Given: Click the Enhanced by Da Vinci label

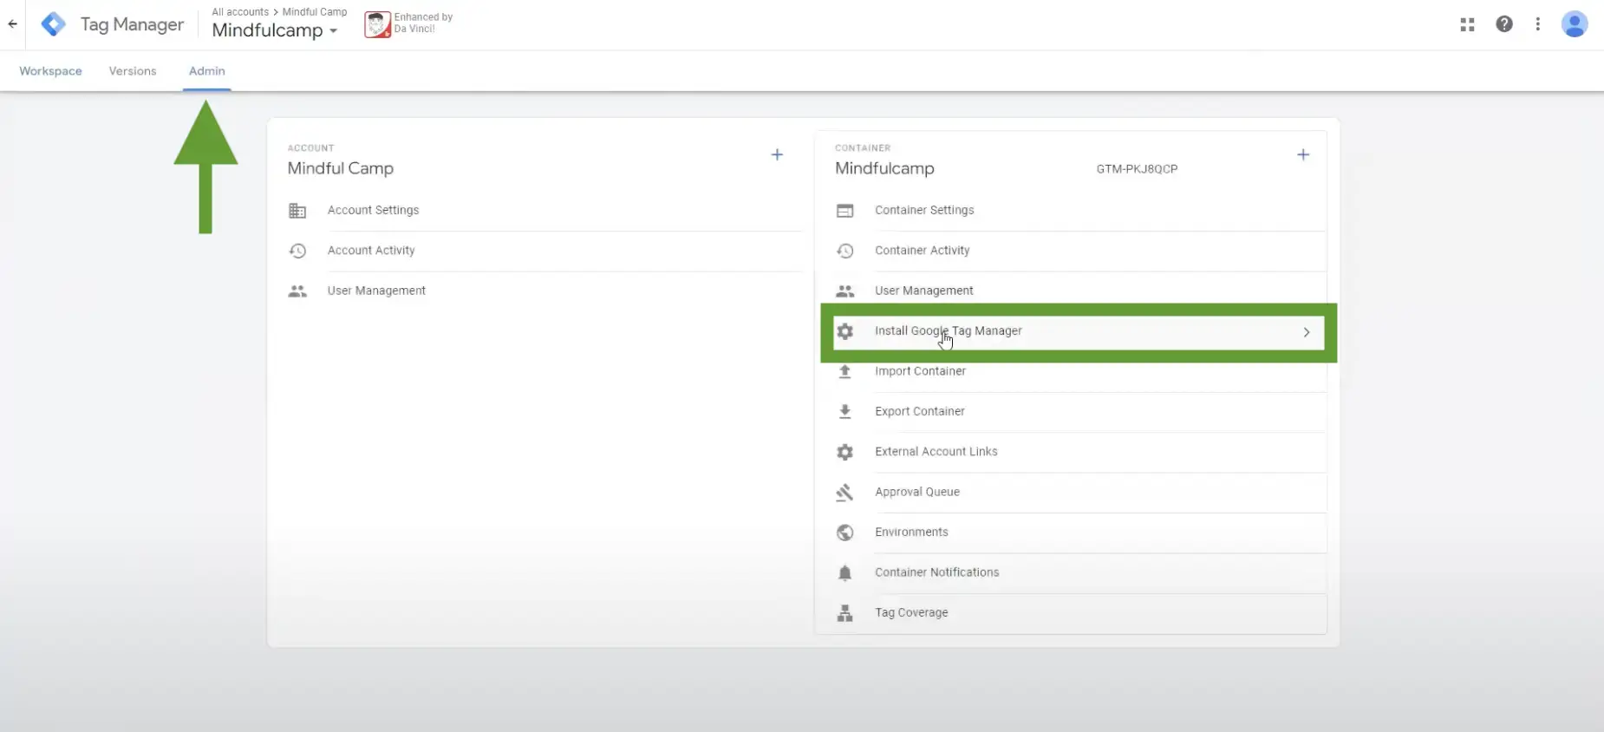Looking at the screenshot, I should click(x=423, y=23).
